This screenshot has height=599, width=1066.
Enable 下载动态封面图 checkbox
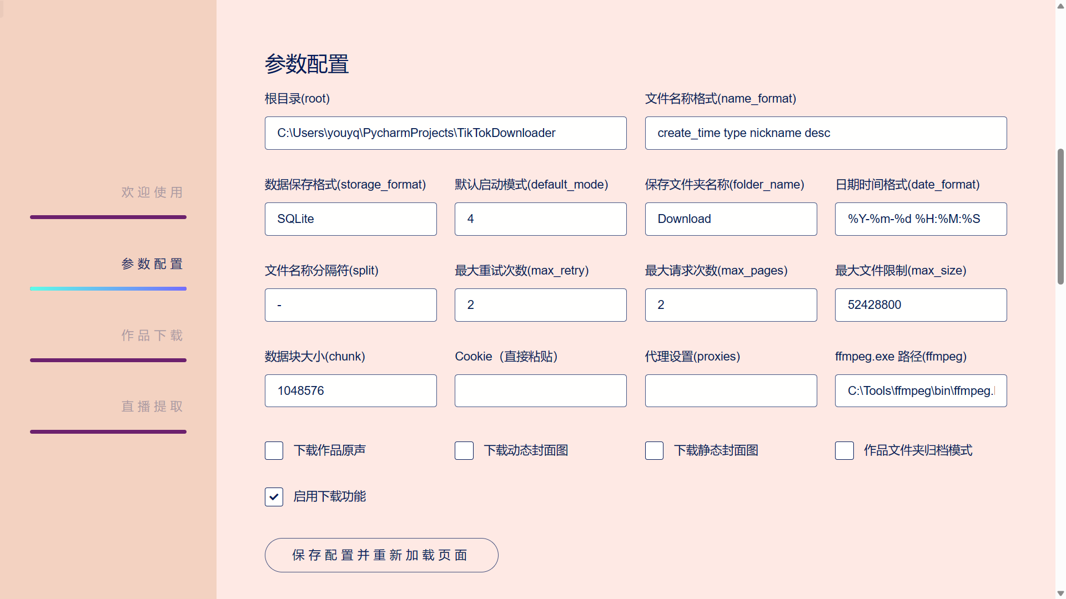point(464,450)
